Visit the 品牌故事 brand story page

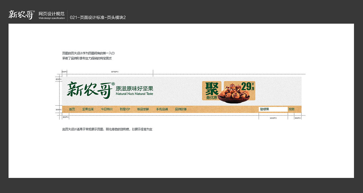[180, 109]
